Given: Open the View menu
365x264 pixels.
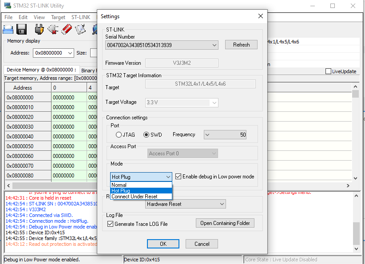Looking at the screenshot, I should click(39, 17).
